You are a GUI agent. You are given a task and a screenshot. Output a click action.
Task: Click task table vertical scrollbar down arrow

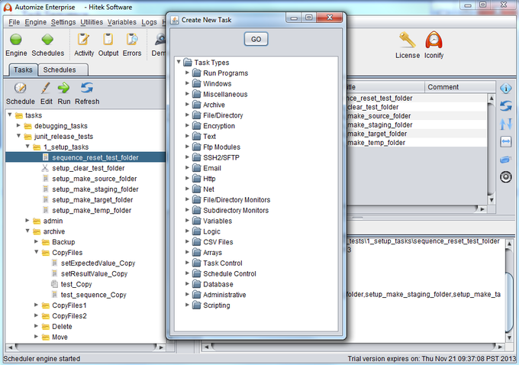pyautogui.click(x=492, y=200)
